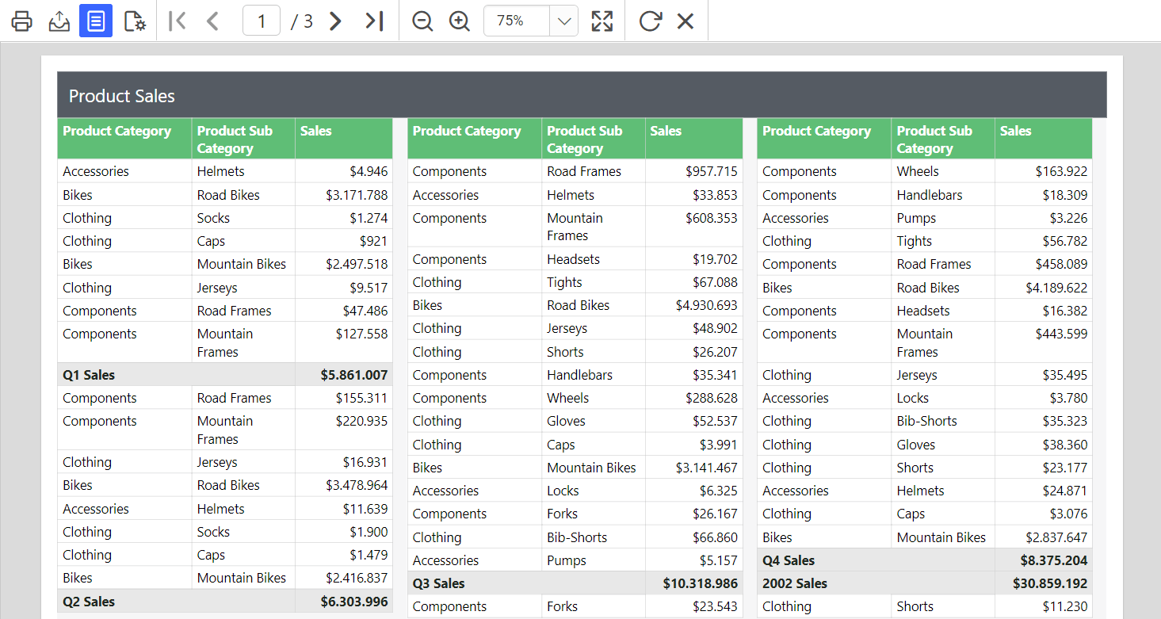Open the page setup settings
1161x619 pixels.
click(x=134, y=21)
